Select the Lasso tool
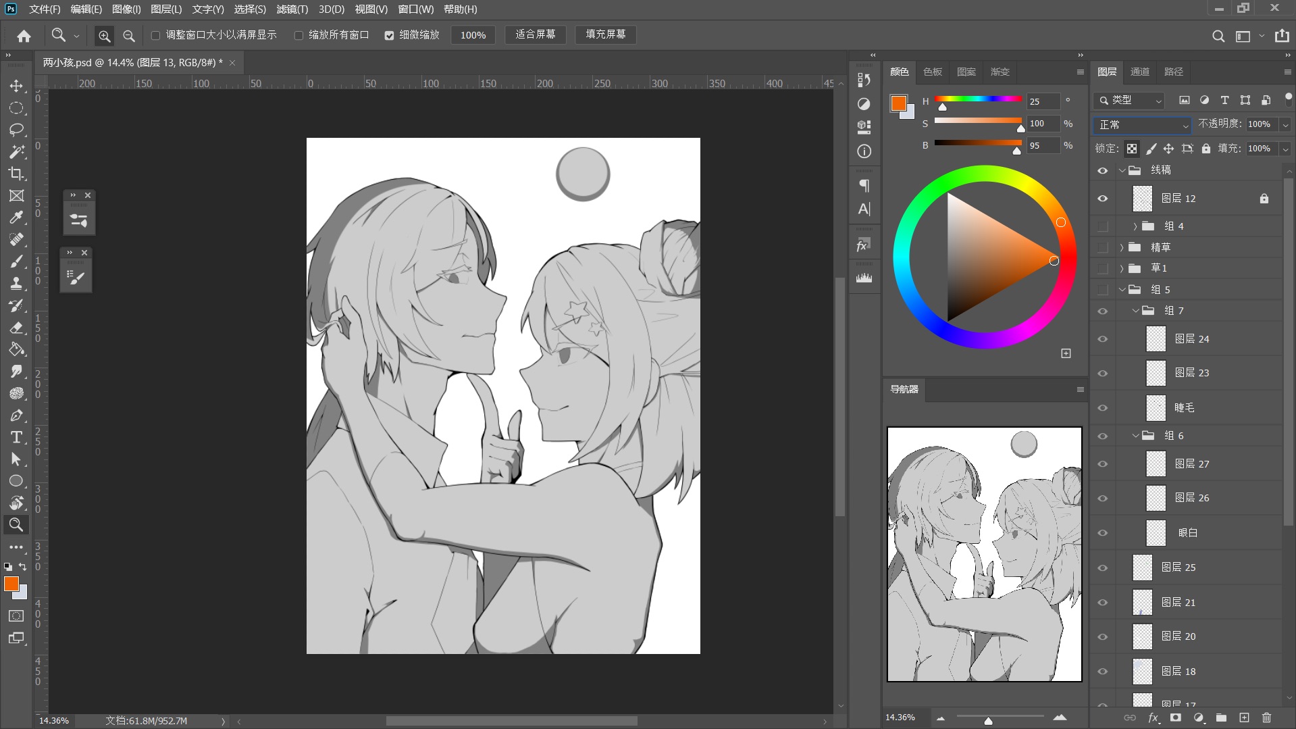The width and height of the screenshot is (1296, 729). tap(16, 130)
